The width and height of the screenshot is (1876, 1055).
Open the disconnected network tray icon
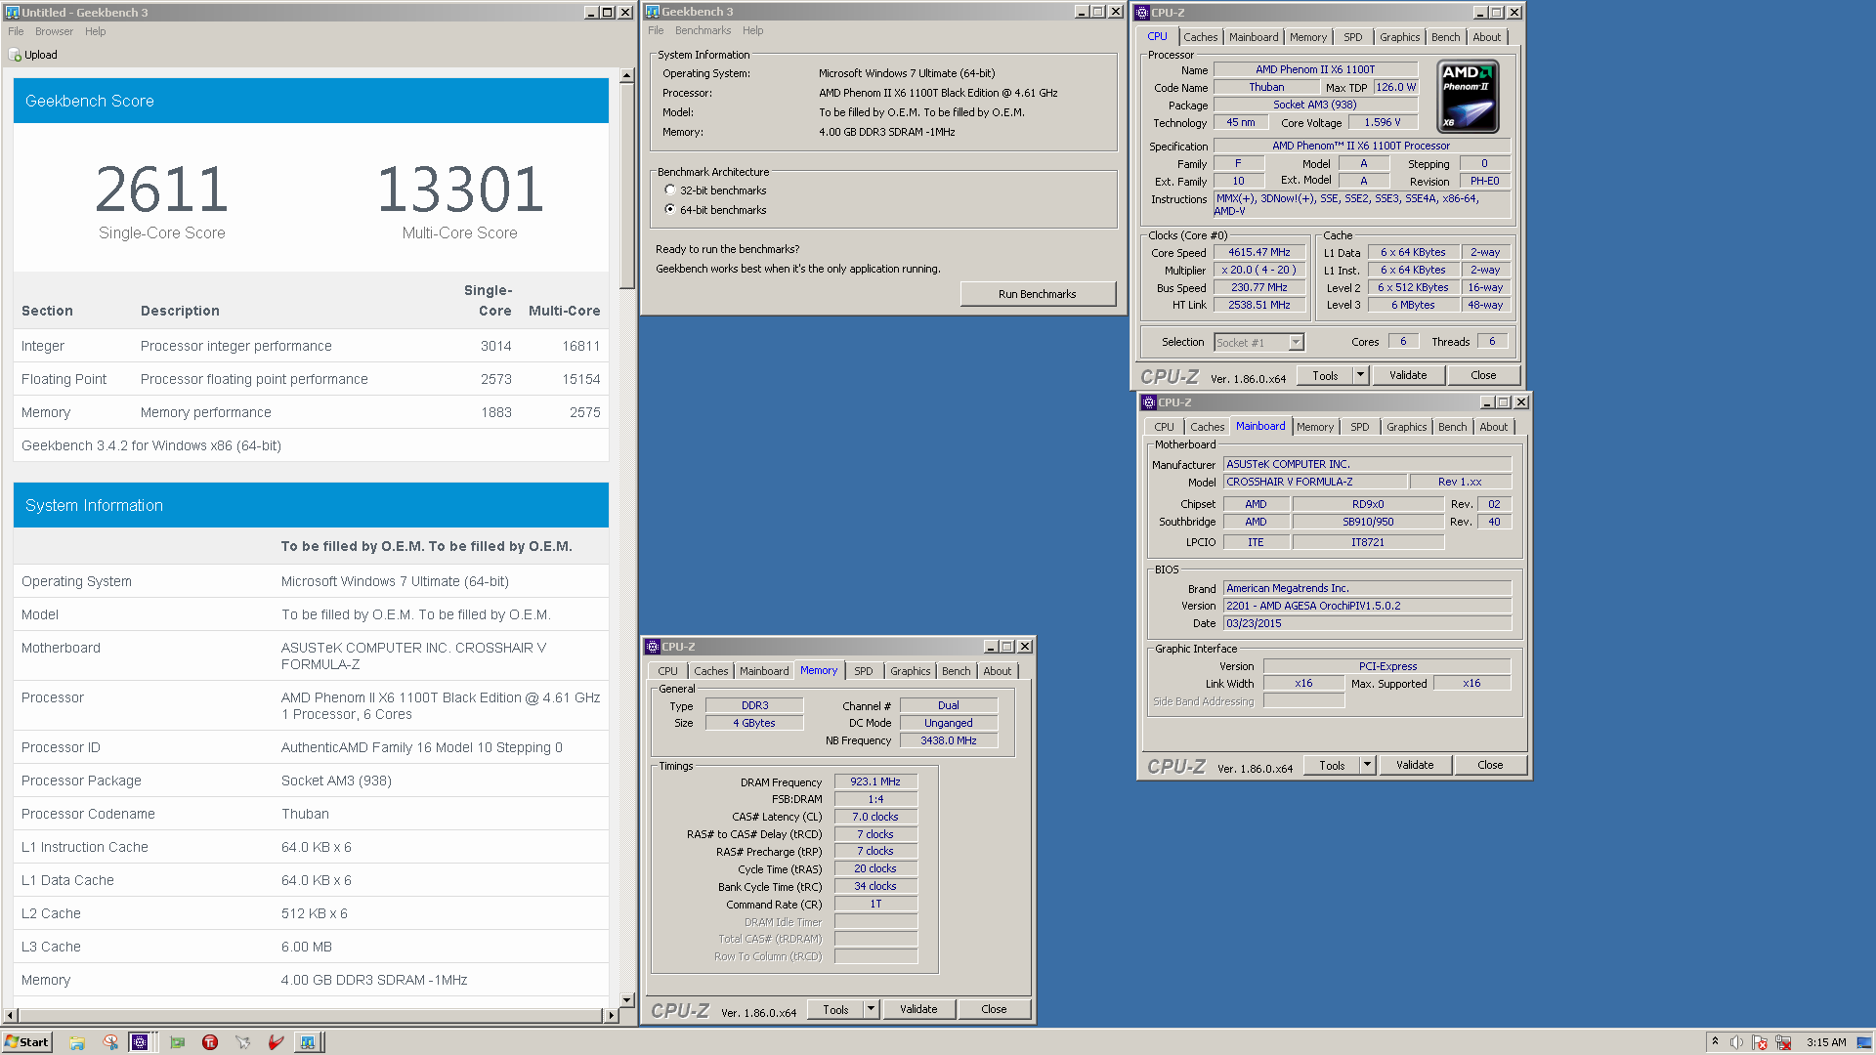pos(1783,1042)
